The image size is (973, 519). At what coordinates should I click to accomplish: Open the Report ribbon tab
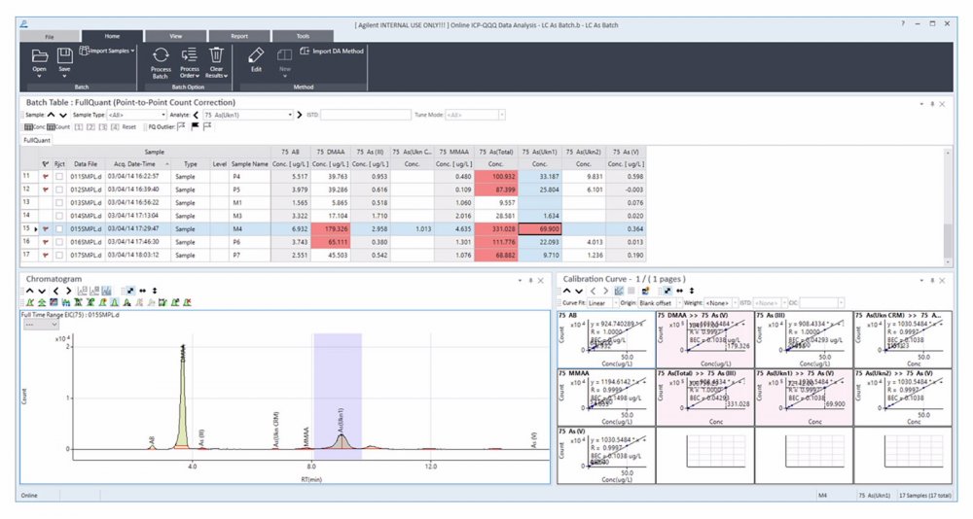tap(239, 36)
